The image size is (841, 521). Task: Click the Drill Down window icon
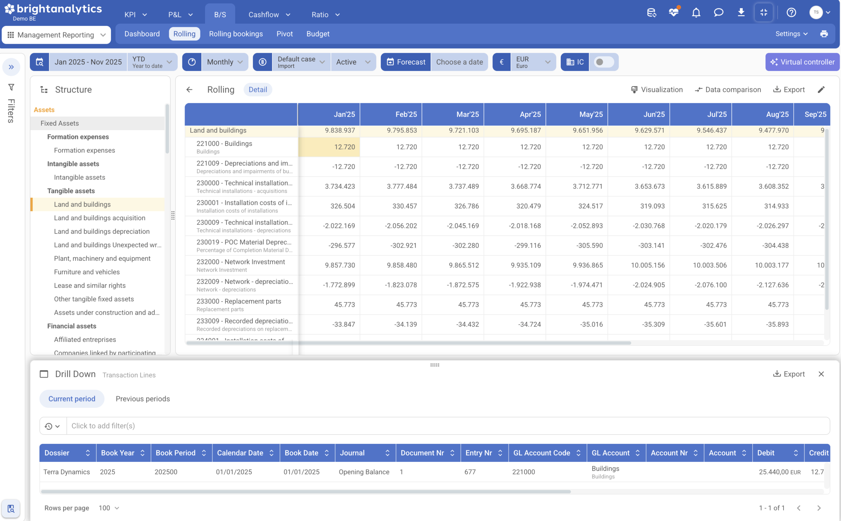click(x=44, y=374)
